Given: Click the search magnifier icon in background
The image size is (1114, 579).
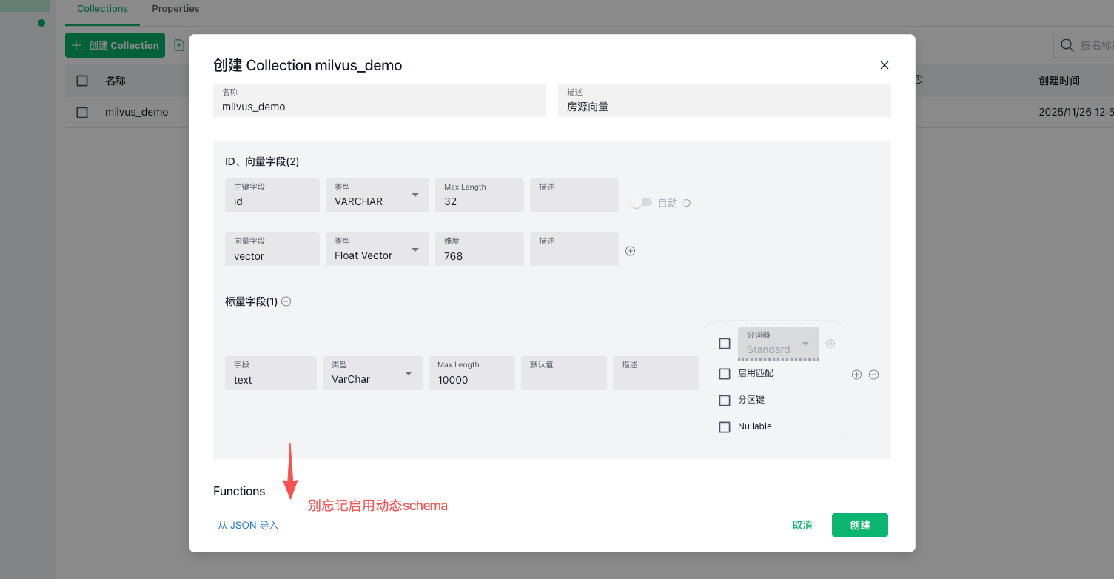Looking at the screenshot, I should pos(1067,45).
